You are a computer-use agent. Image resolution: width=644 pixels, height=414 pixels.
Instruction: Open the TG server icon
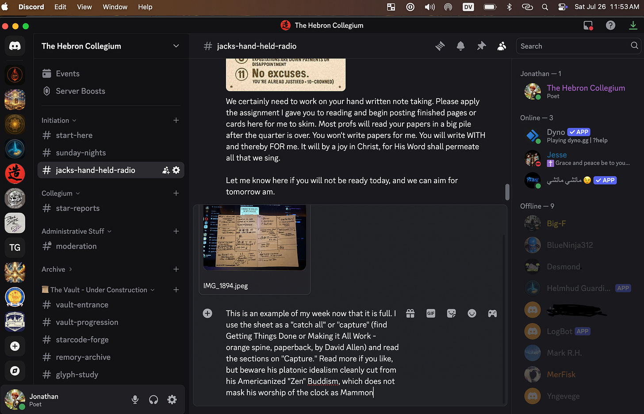pos(15,247)
